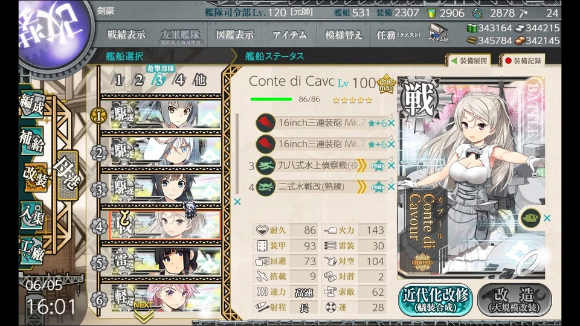Expand the 装備展開 equipment deployment panel

tap(469, 60)
